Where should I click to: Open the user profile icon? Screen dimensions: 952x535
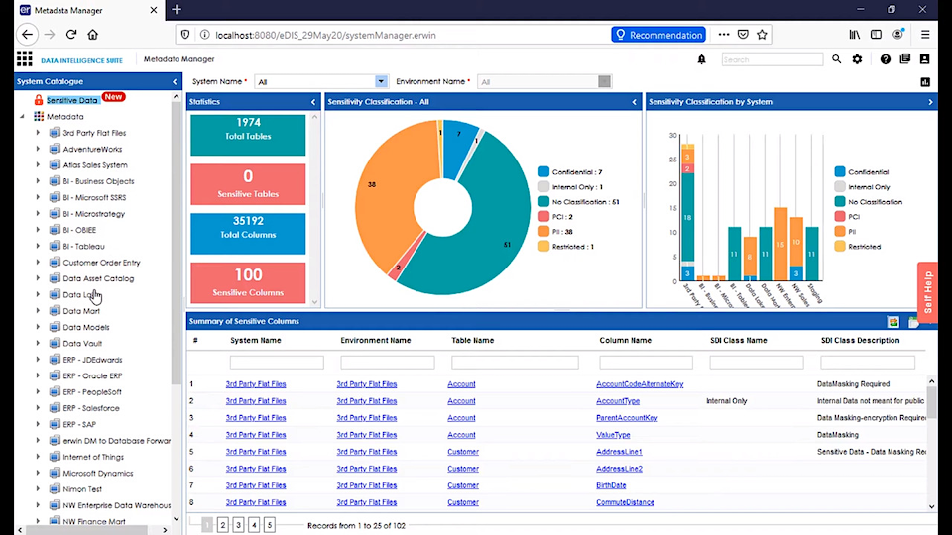(x=922, y=59)
